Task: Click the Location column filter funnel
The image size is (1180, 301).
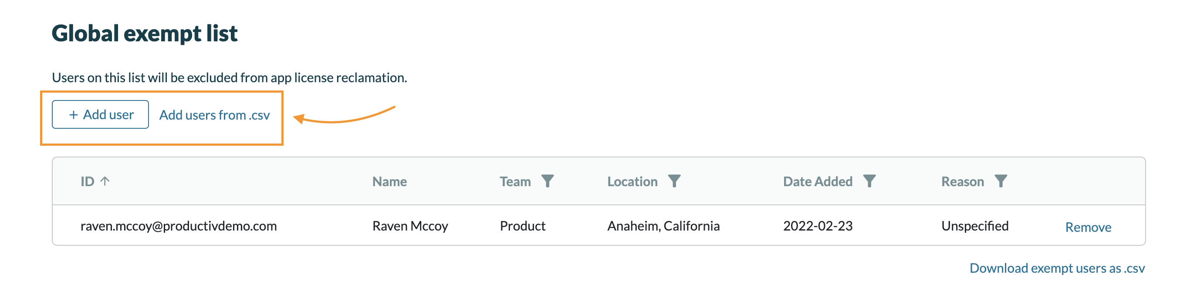Action: tap(674, 181)
